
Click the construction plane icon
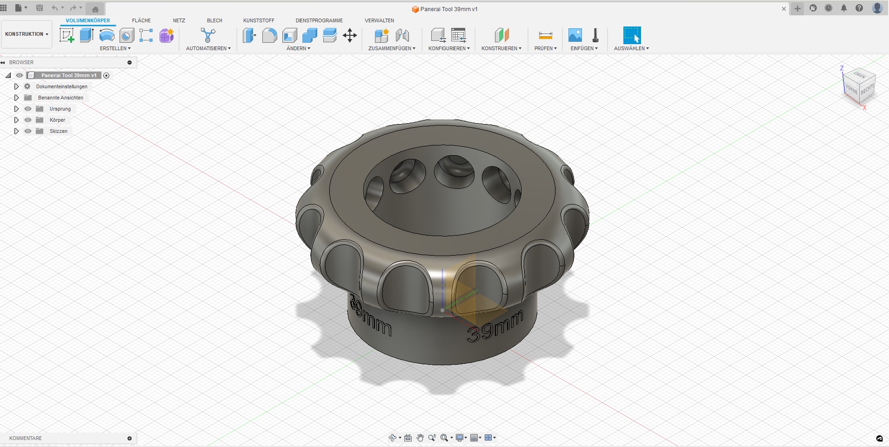(x=501, y=35)
